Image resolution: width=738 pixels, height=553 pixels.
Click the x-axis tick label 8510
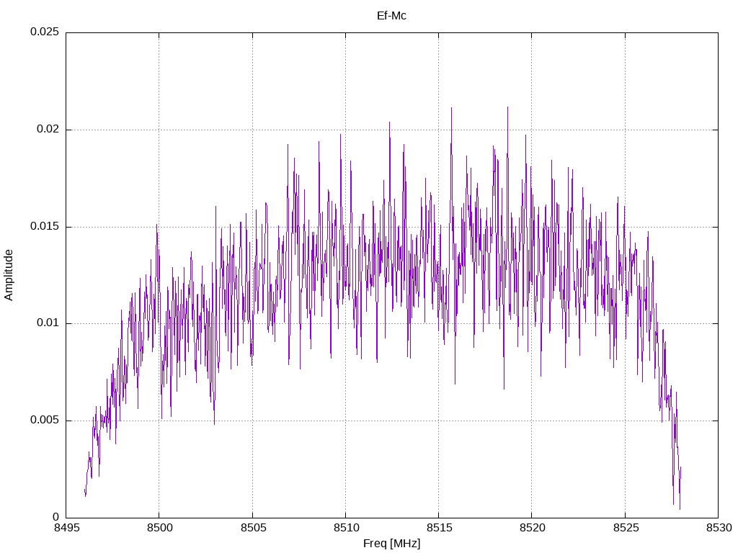(x=346, y=528)
